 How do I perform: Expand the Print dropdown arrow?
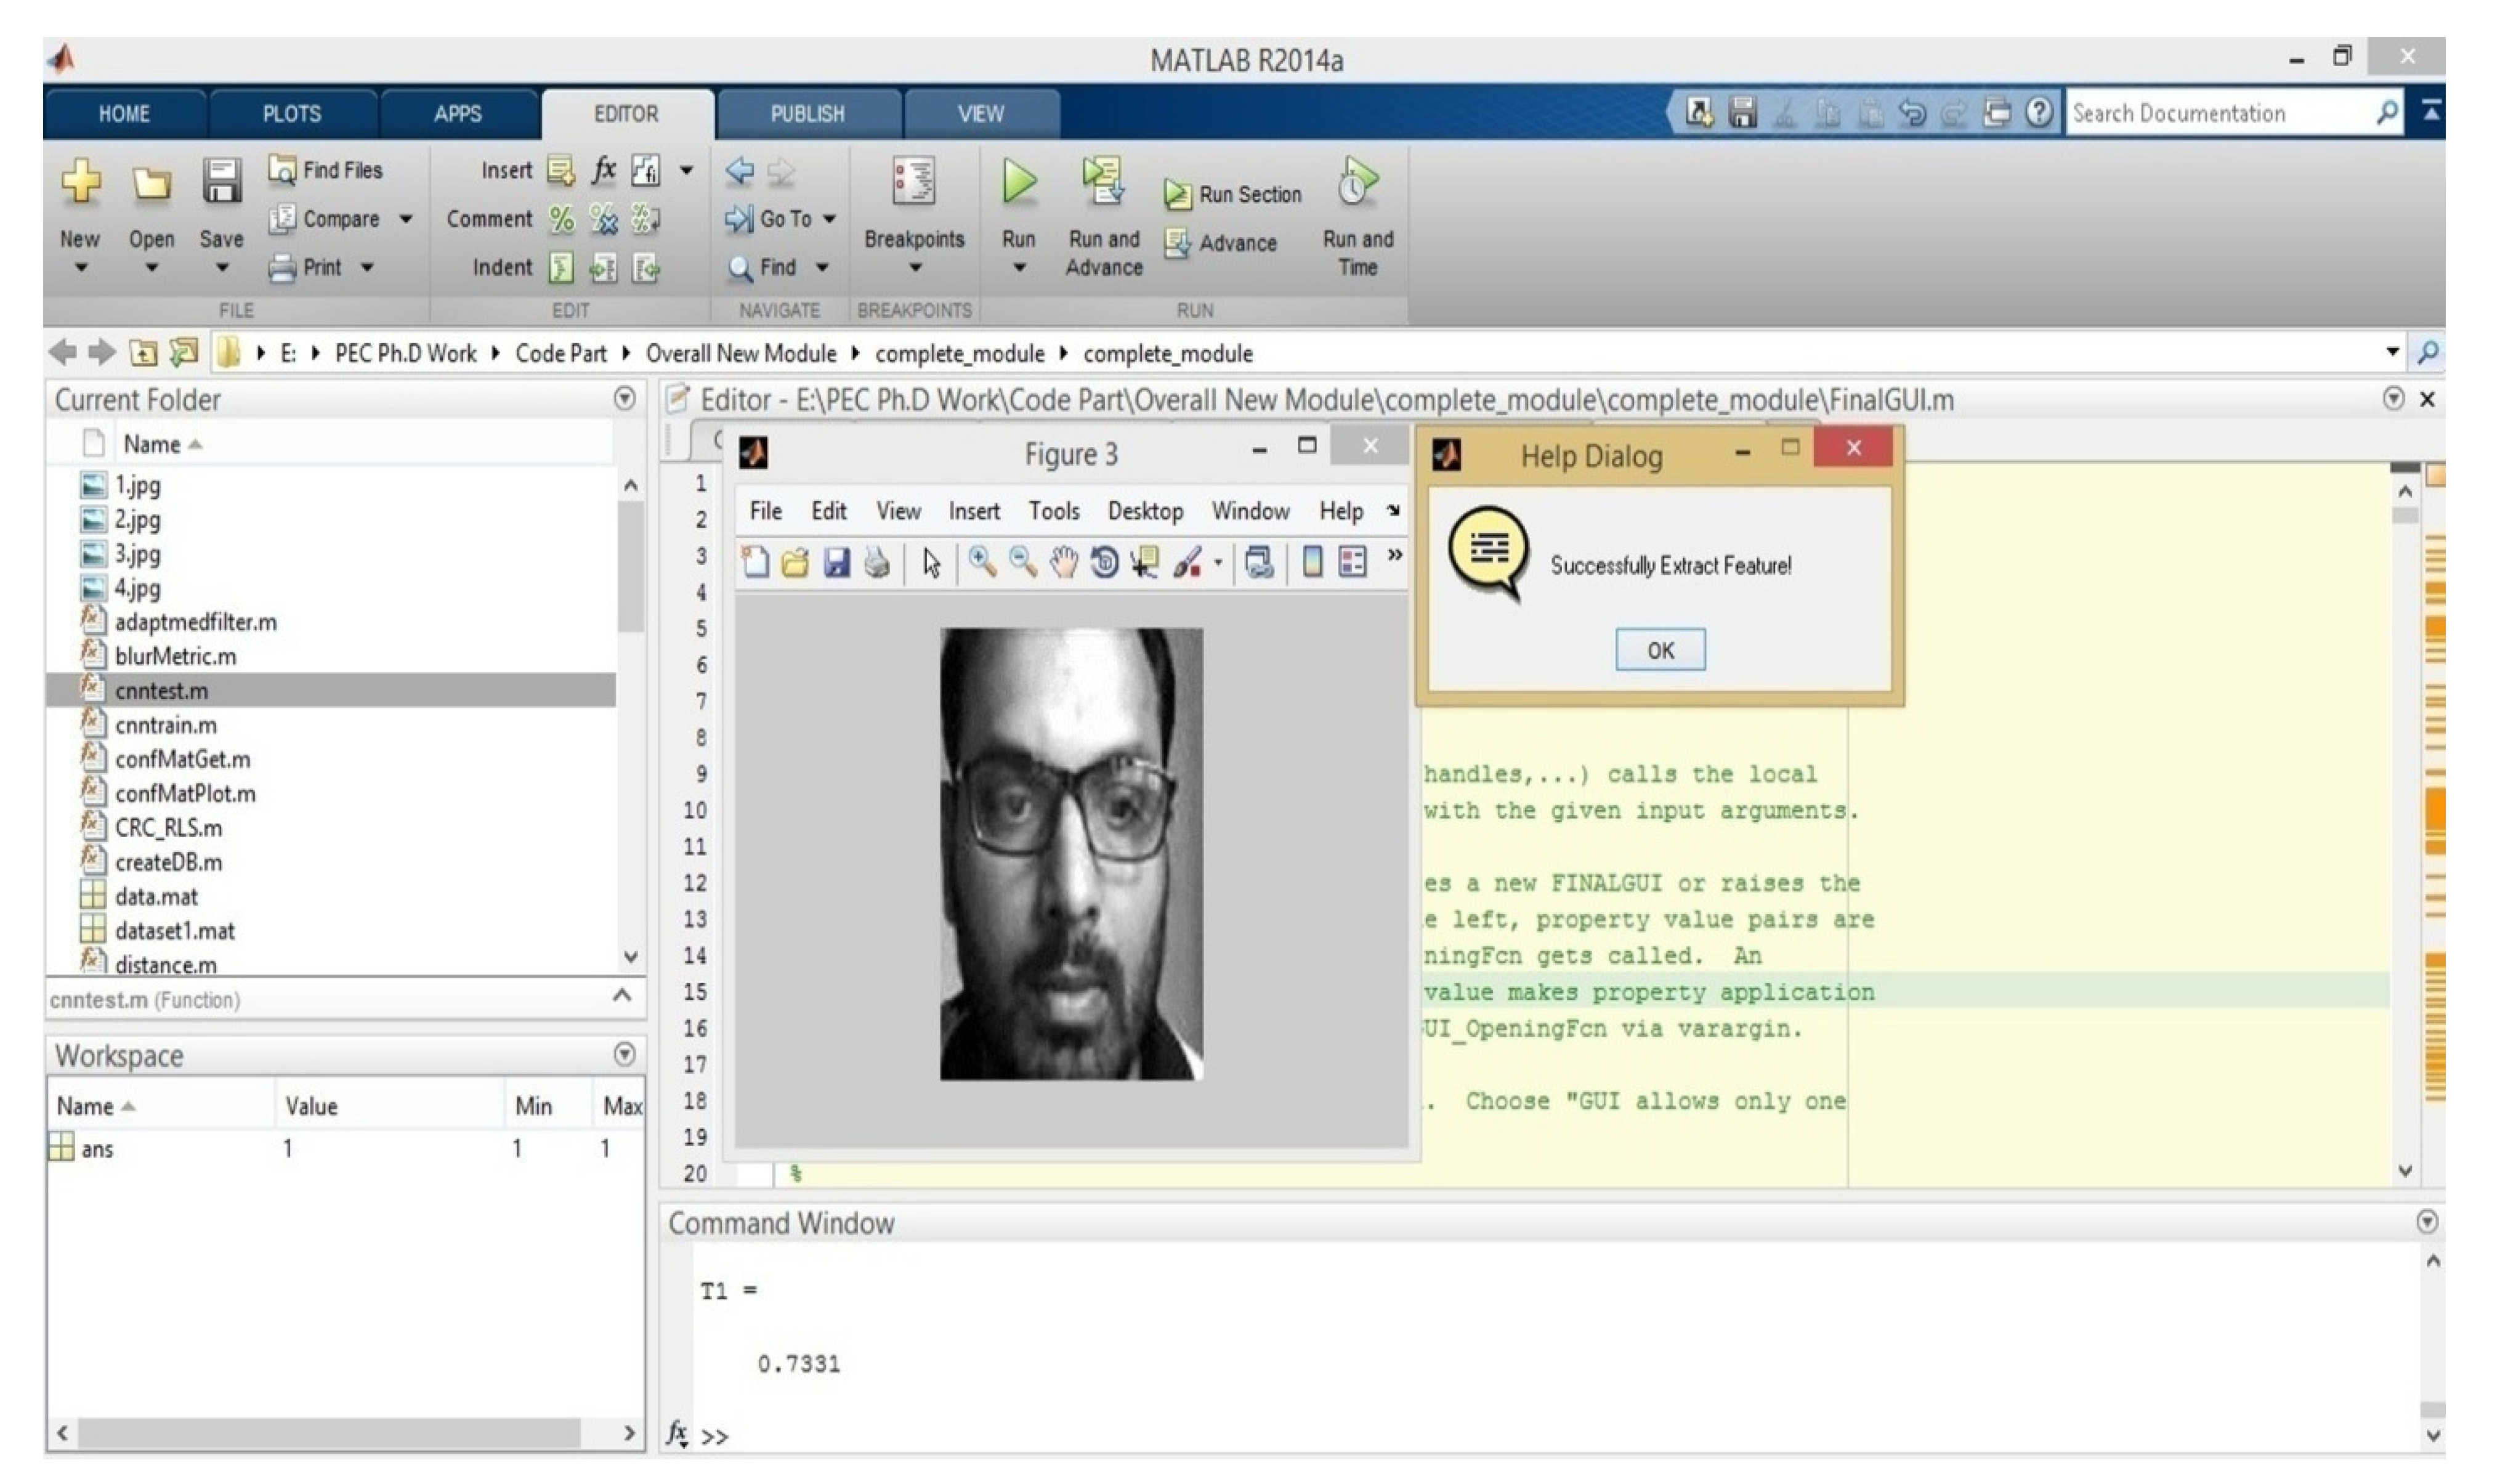click(x=367, y=268)
